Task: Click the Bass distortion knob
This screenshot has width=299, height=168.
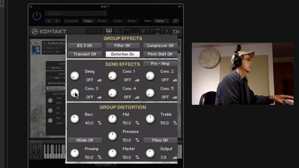Action: 75,119
